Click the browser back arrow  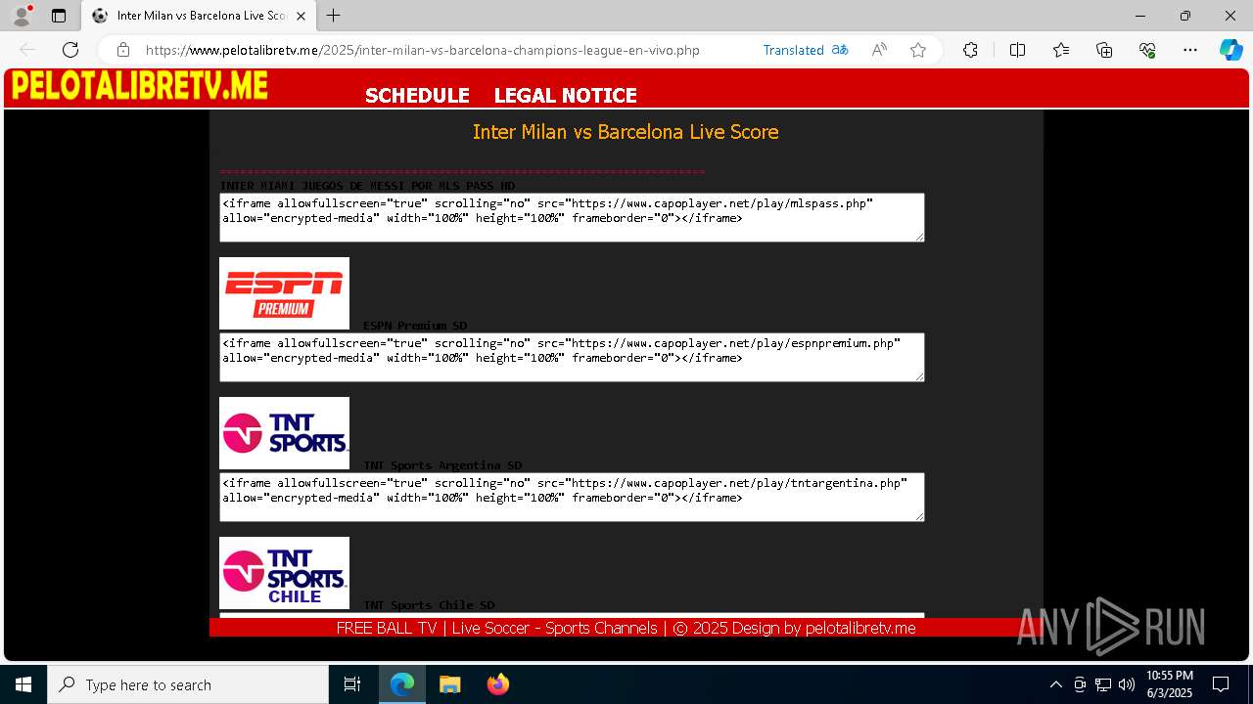27,50
